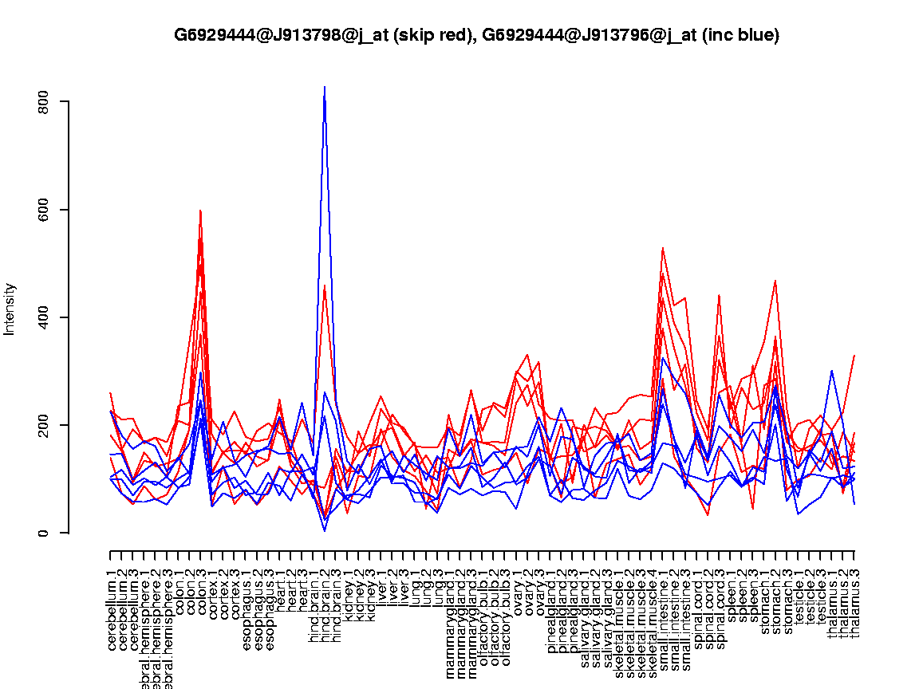Click the Intensity y-axis label
The height and width of the screenshot is (689, 919).
pyautogui.click(x=10, y=309)
